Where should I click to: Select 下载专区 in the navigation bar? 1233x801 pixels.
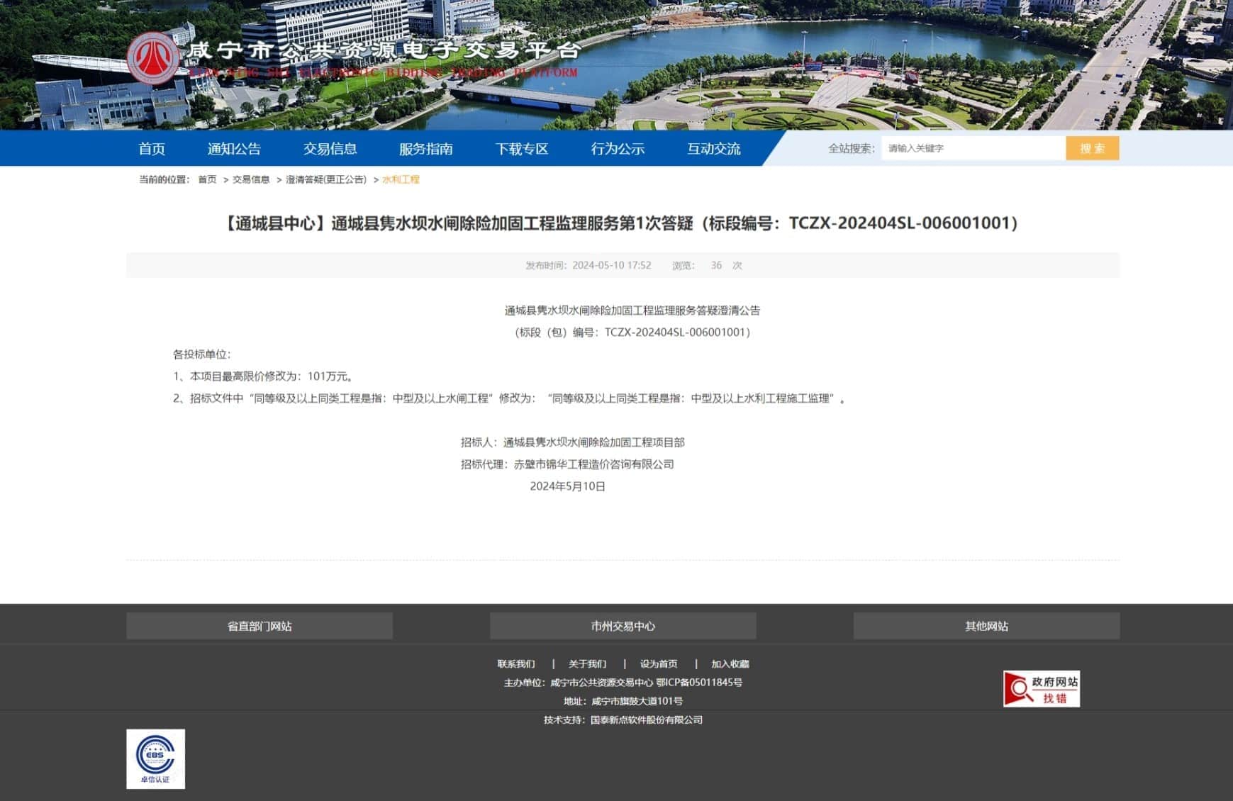coord(522,149)
